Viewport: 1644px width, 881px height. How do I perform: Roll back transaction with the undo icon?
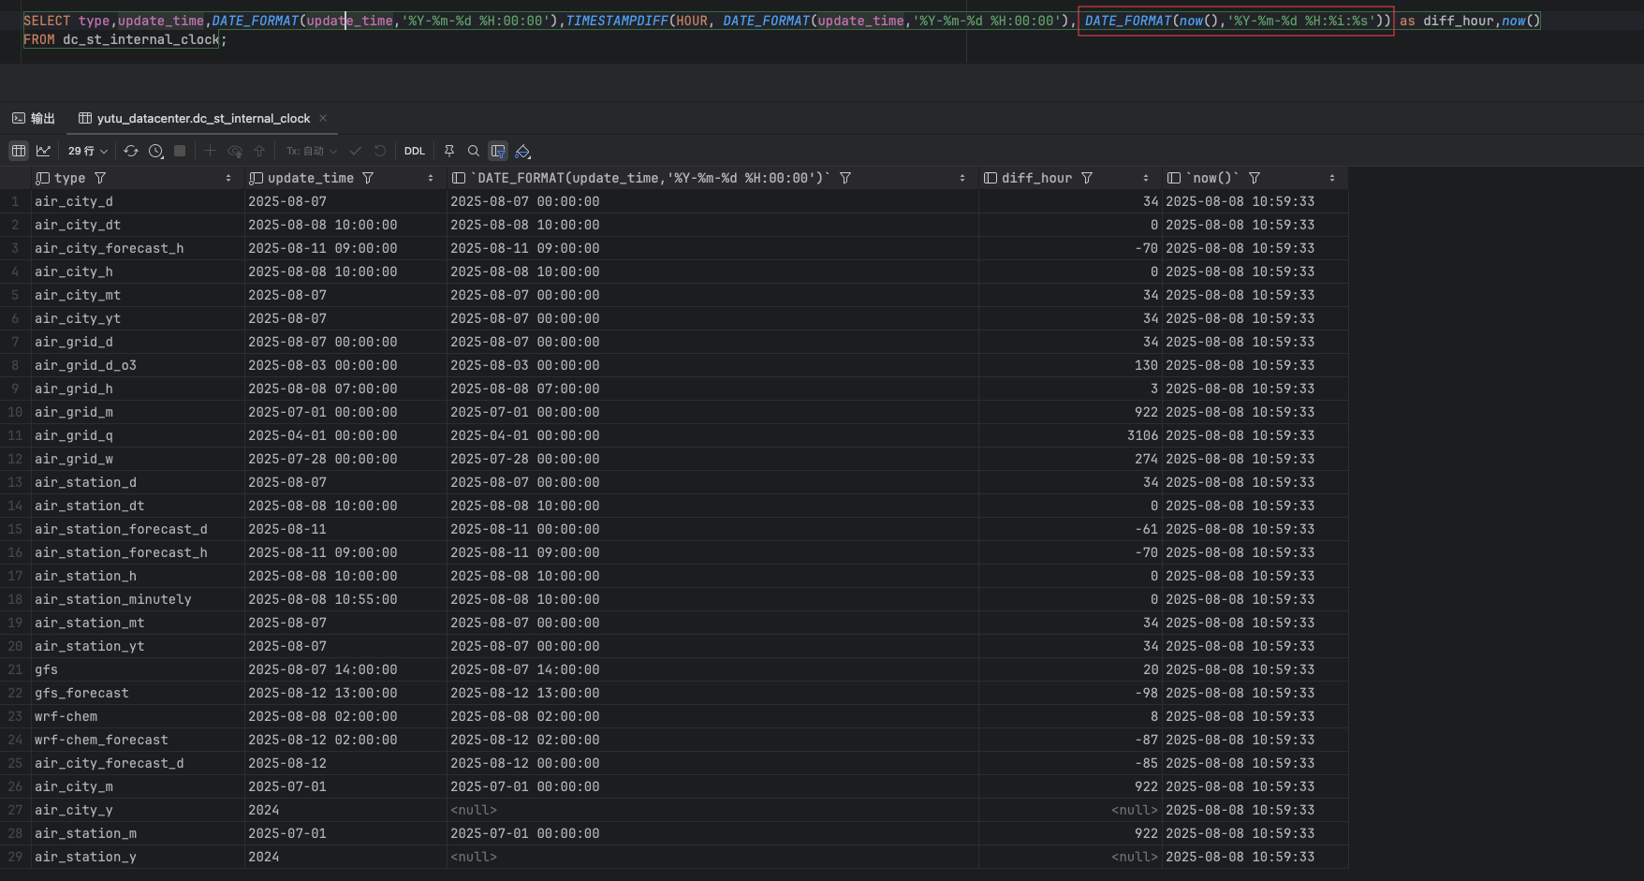[x=380, y=151]
